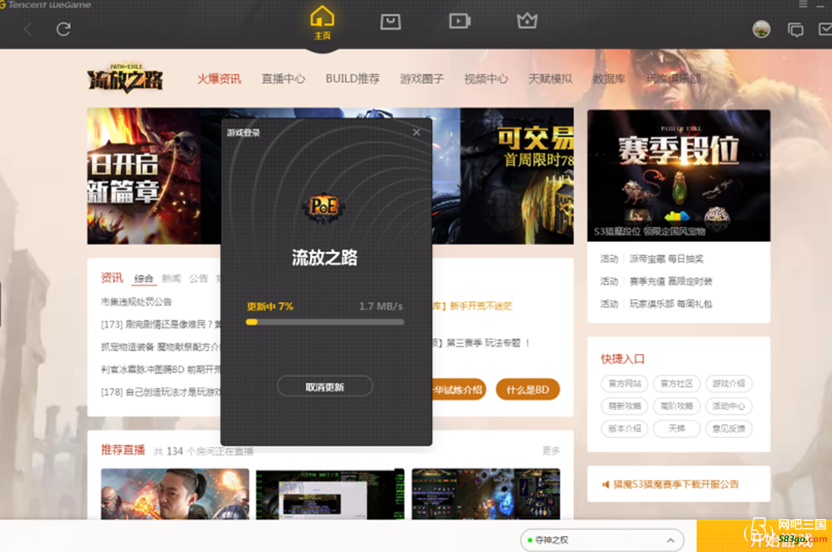Click the speaker icon beside the announcement
Viewport: 832px width, 552px height.
605,484
